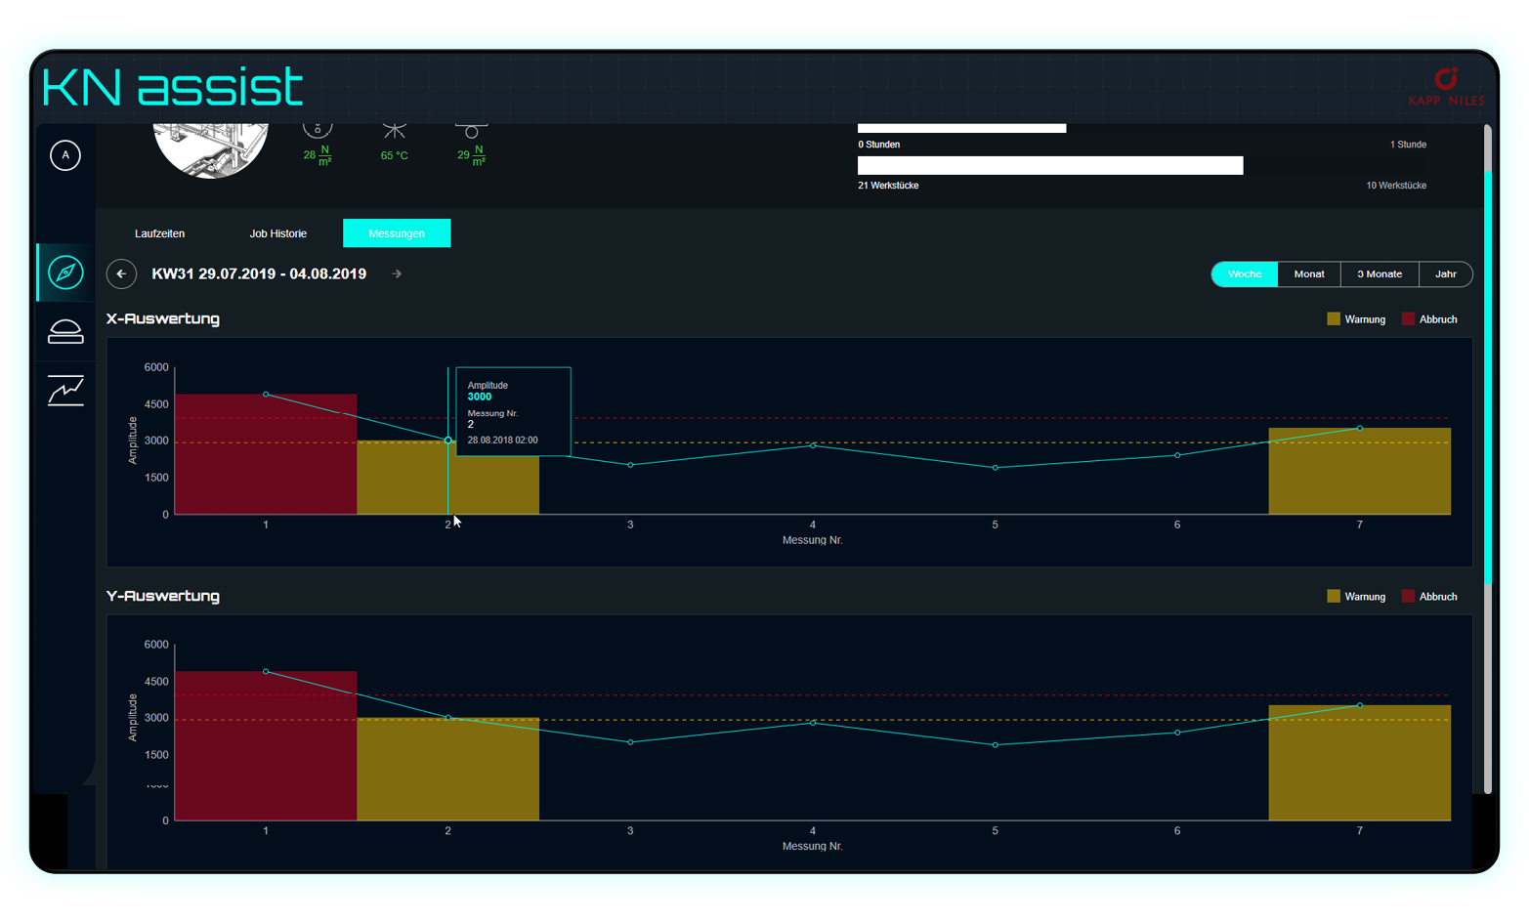Click the 21 Werkstücke label
This screenshot has height=923, width=1529.
(x=888, y=186)
